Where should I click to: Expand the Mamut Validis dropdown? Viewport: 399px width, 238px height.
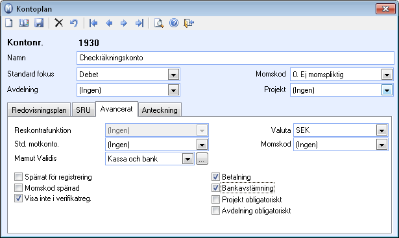[x=187, y=159]
